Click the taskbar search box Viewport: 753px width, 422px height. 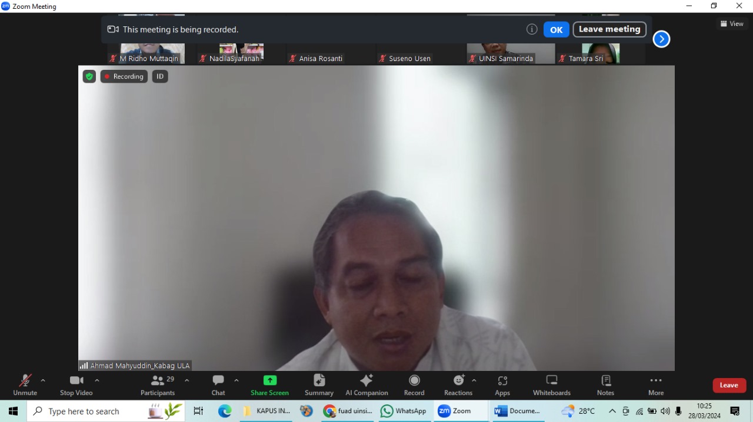[106, 411]
